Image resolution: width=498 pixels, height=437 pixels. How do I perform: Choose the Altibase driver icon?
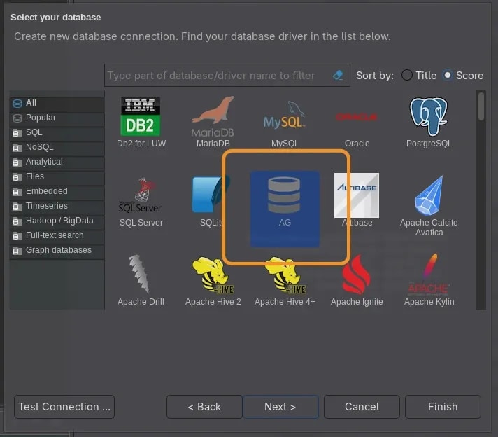pyautogui.click(x=357, y=195)
